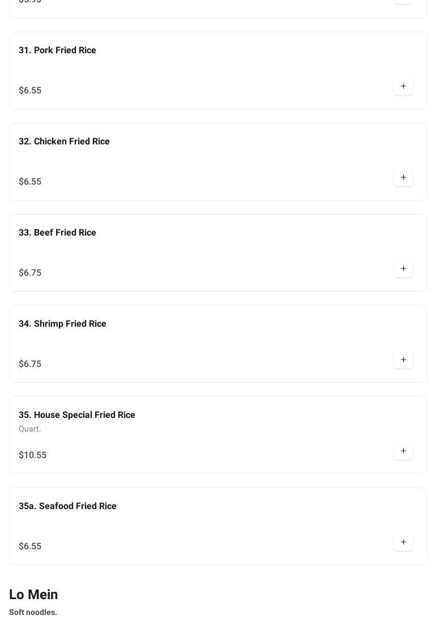Viewport: 436px width, 628px height.
Task: Add Pork Fried Rice to the order
Action: tap(403, 87)
